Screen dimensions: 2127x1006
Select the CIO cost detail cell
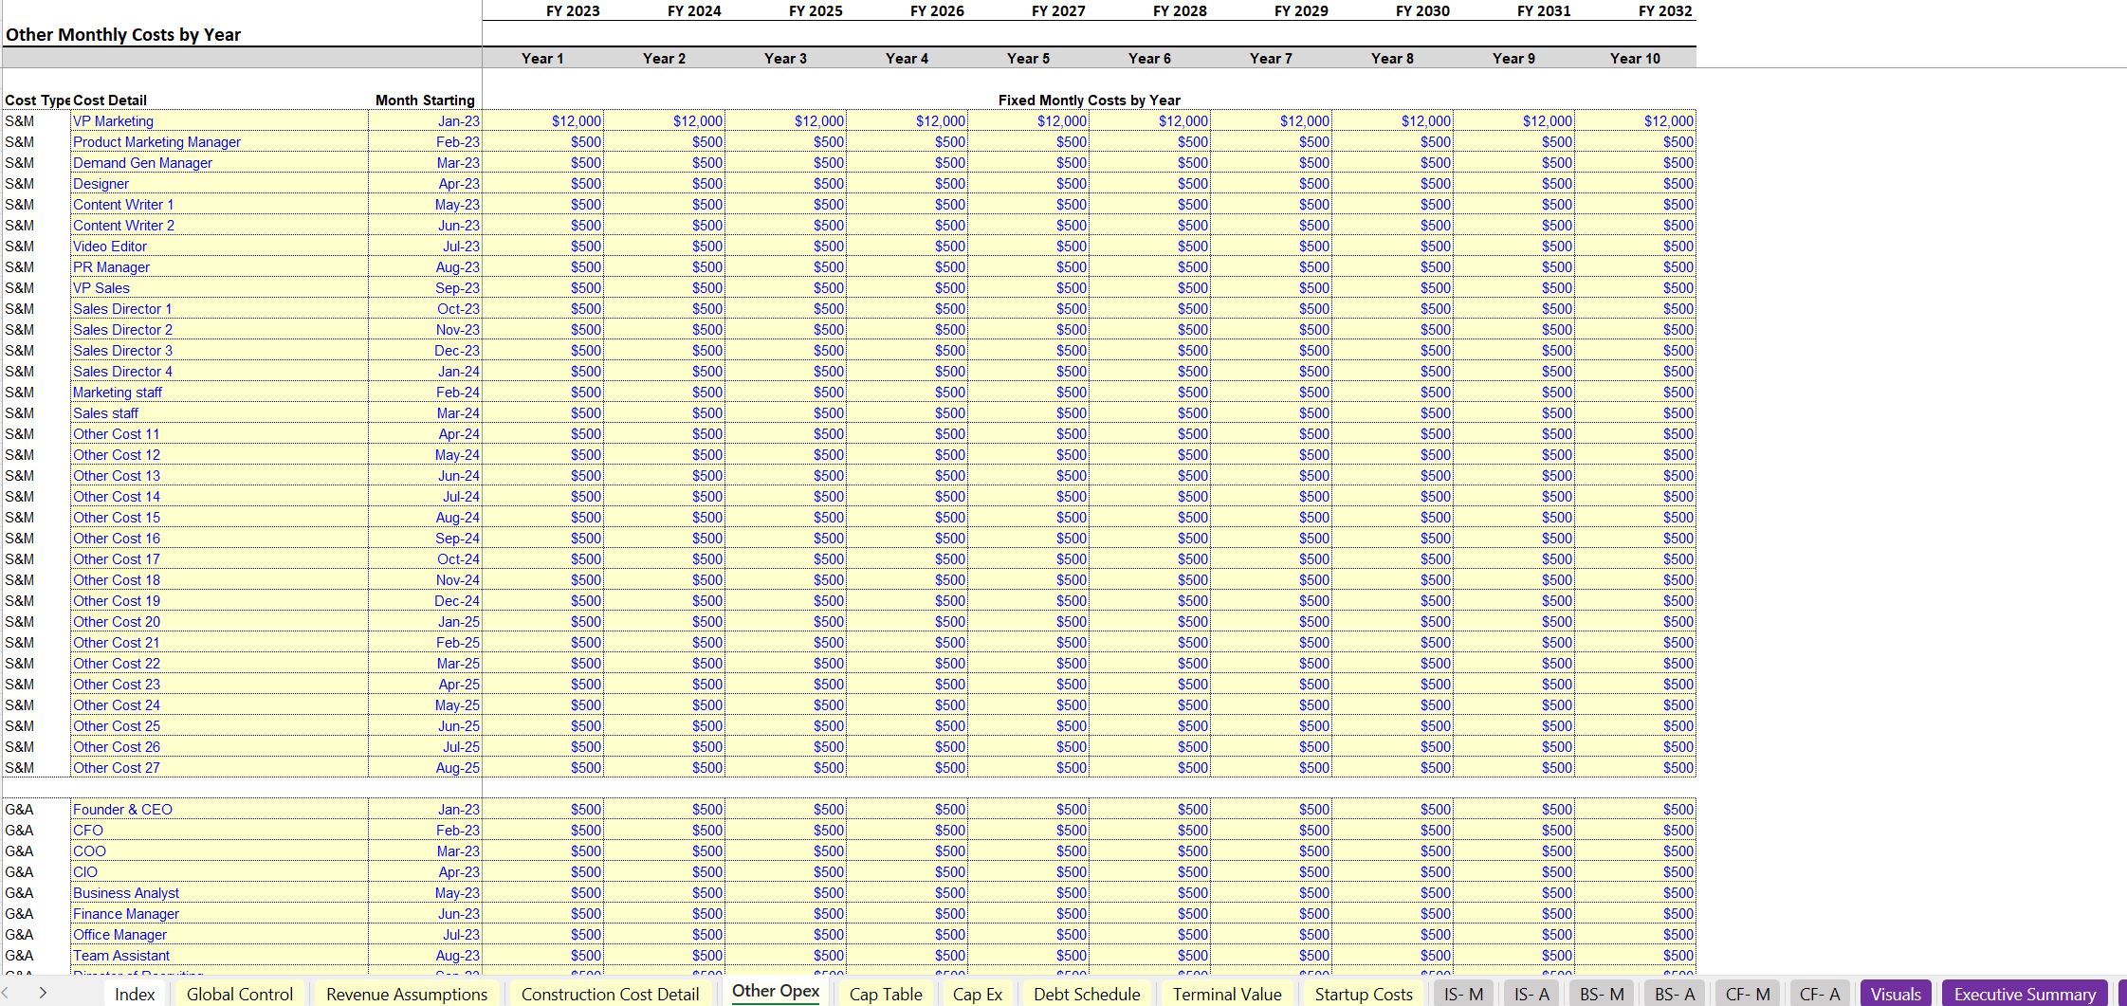click(219, 872)
